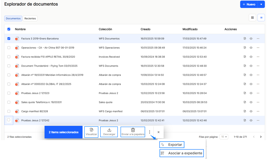
Task: Preview Sales quote Telefónica with eye icon
Action: [251, 102]
